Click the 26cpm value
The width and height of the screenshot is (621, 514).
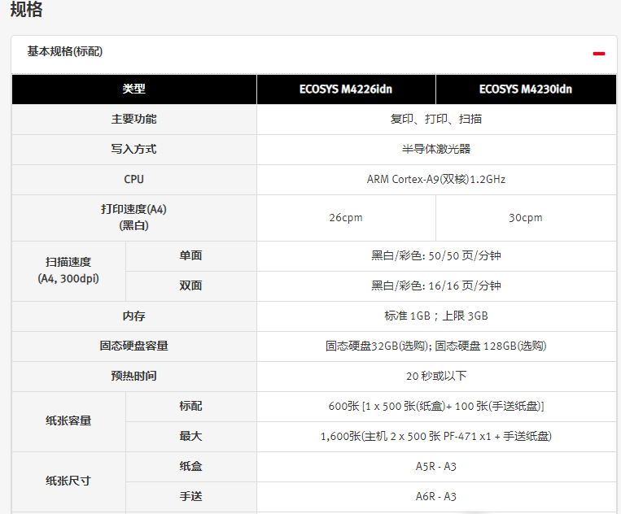pyautogui.click(x=346, y=218)
